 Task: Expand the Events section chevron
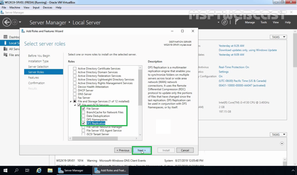pyautogui.click(x=282, y=143)
